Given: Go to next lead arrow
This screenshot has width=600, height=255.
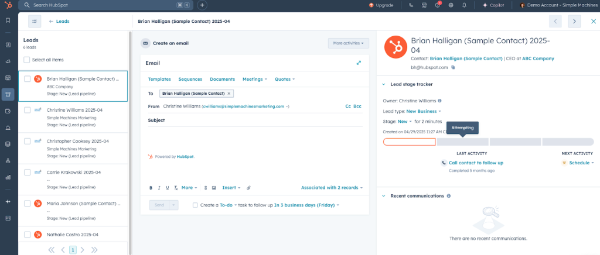Looking at the screenshot, I should coord(574,22).
